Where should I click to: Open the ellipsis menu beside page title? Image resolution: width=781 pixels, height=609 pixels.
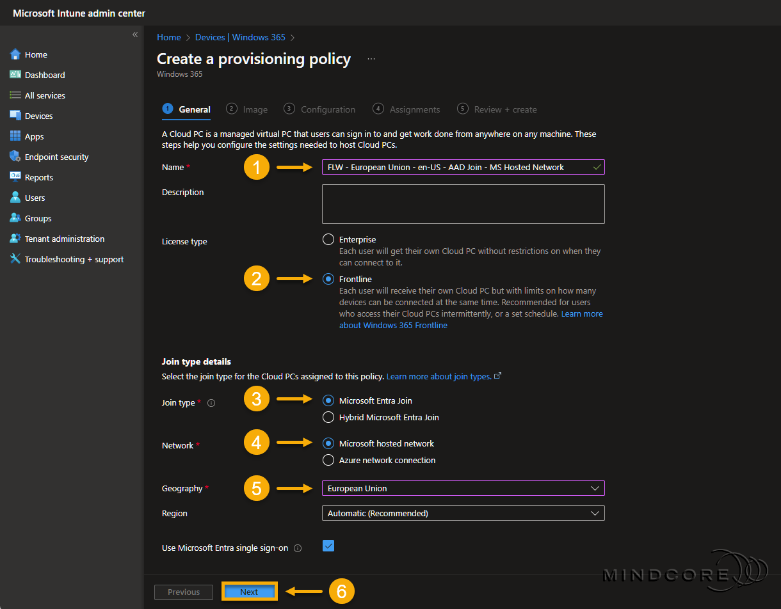371,59
